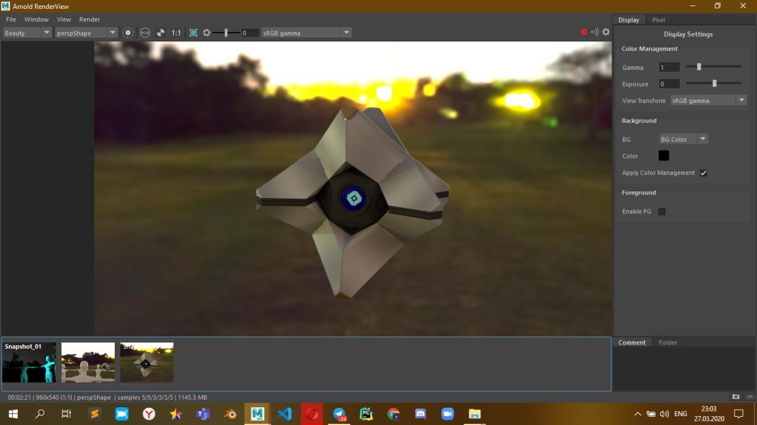Toggle the alpha half-circle display icon
Viewport: 757px width, 425px height.
(x=160, y=33)
